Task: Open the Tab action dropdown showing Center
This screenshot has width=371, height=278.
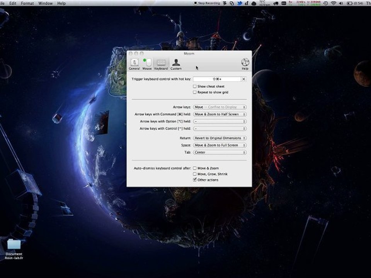Action: (x=220, y=153)
